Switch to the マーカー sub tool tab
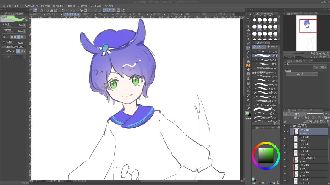The height and width of the screenshot is (185, 330). [273, 47]
